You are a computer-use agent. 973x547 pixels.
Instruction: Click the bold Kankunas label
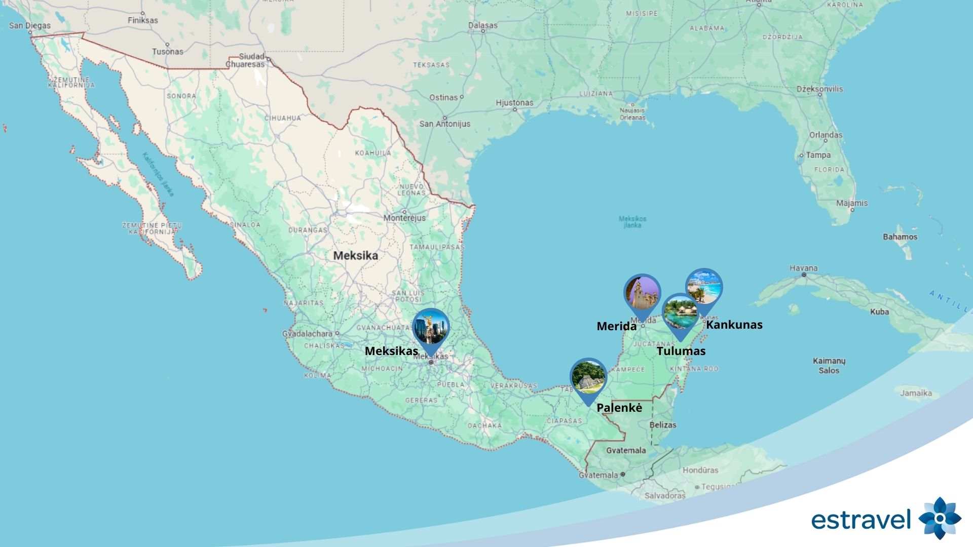(x=734, y=325)
